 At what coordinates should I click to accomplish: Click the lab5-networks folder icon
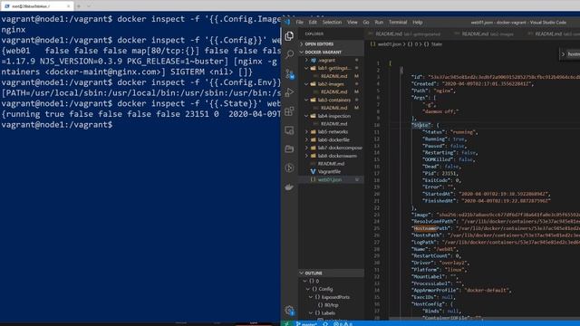[314, 131]
